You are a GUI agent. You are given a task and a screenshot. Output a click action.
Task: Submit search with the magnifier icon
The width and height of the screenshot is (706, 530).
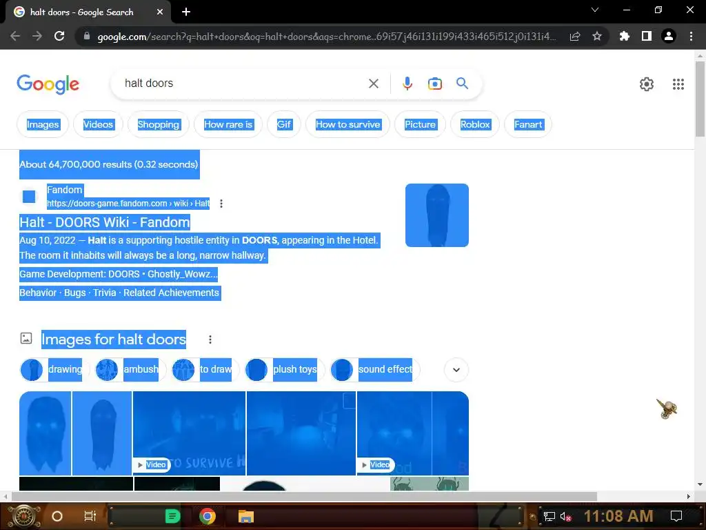(x=462, y=83)
